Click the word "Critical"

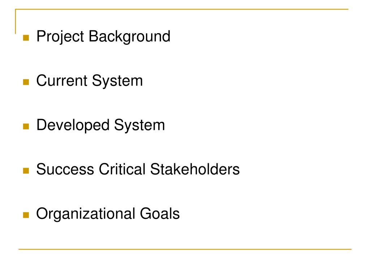122,169
